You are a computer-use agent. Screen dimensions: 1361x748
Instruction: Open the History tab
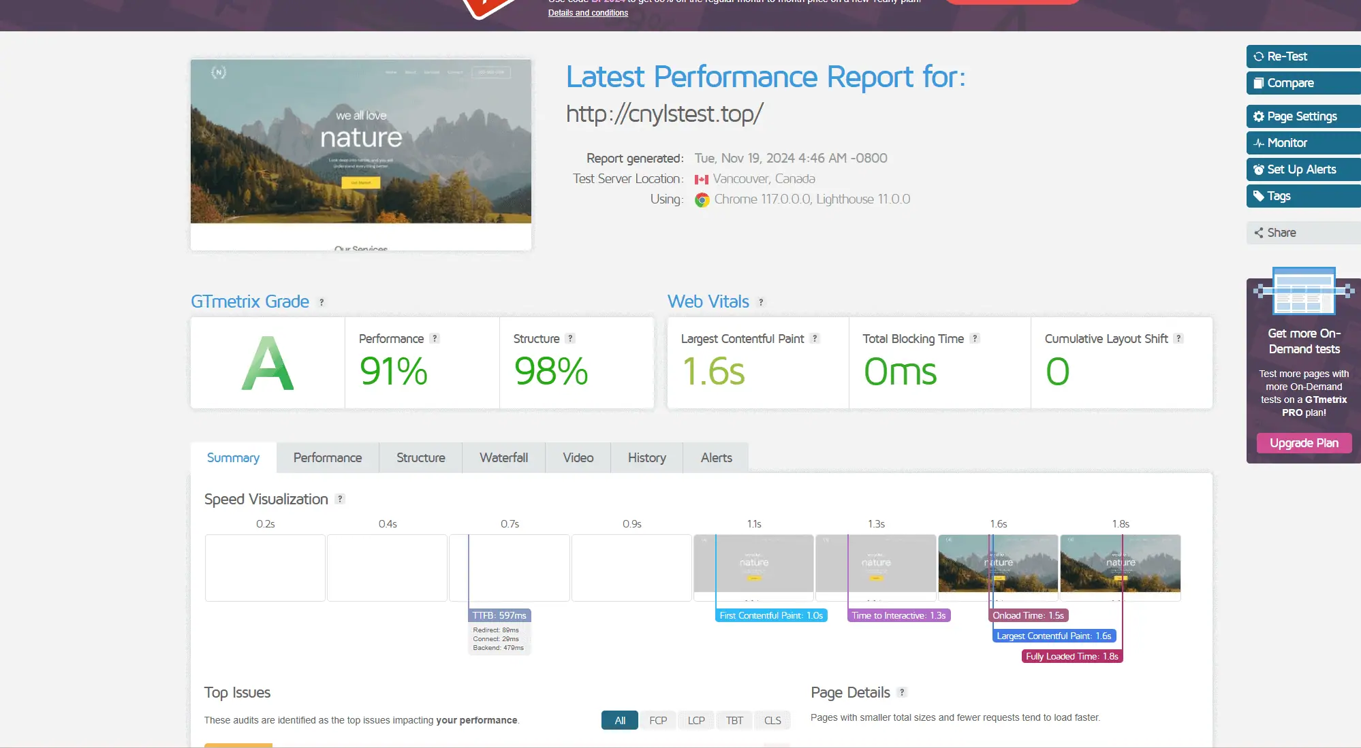point(647,458)
